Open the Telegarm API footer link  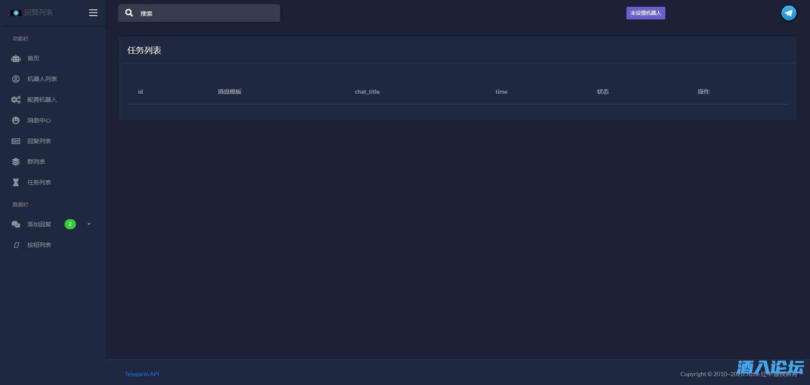tap(142, 374)
